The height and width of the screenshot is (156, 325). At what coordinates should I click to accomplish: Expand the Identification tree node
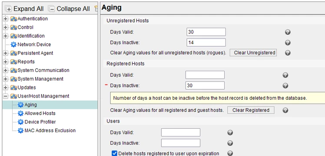[x=6, y=36]
